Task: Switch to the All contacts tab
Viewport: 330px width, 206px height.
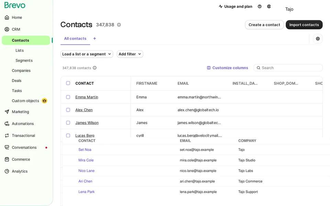Action: tap(75, 38)
